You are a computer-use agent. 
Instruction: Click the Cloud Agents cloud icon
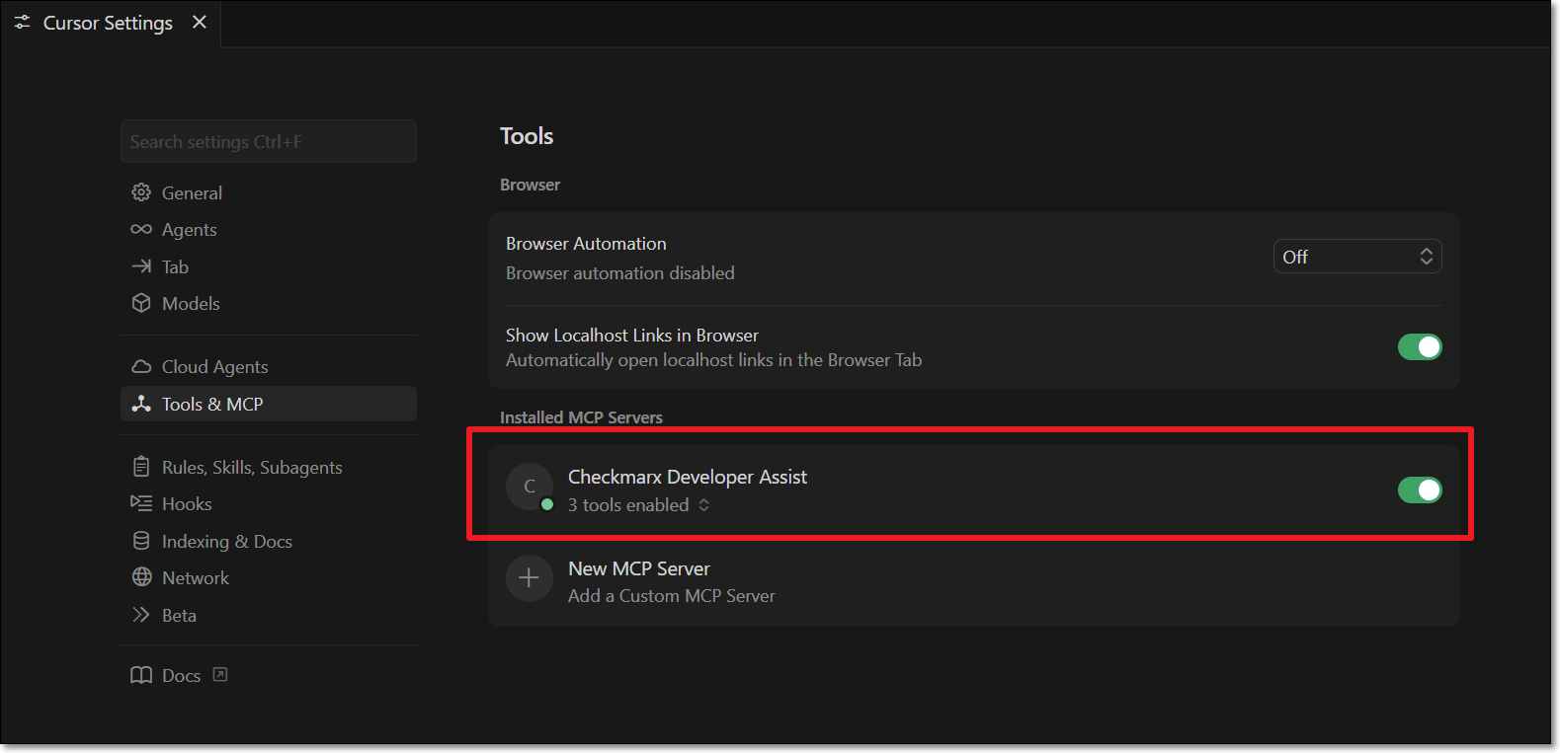pyautogui.click(x=141, y=366)
